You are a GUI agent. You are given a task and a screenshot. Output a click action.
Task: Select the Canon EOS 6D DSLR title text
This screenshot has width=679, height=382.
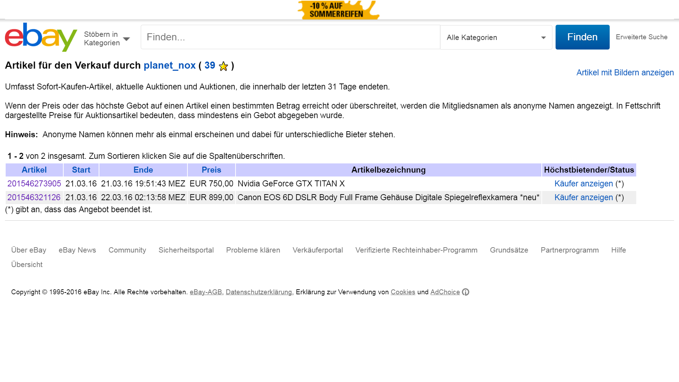click(x=388, y=197)
